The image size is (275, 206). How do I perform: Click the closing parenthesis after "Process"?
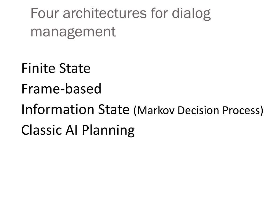(262, 111)
